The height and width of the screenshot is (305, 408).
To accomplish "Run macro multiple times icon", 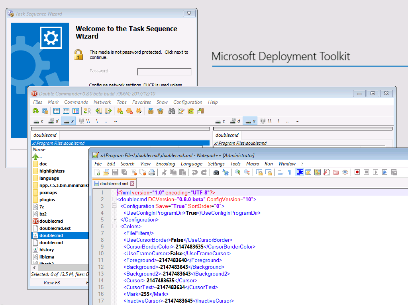I will pos(384,172).
